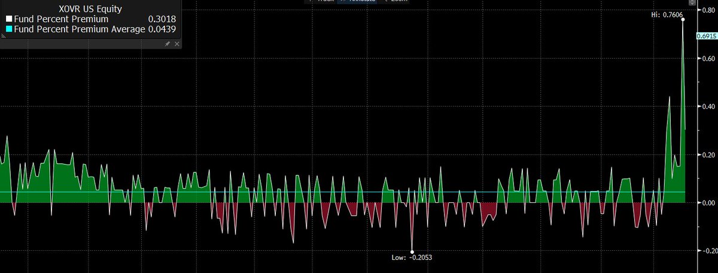
Task: Click the 0.40 y-axis label
Action: (708, 107)
